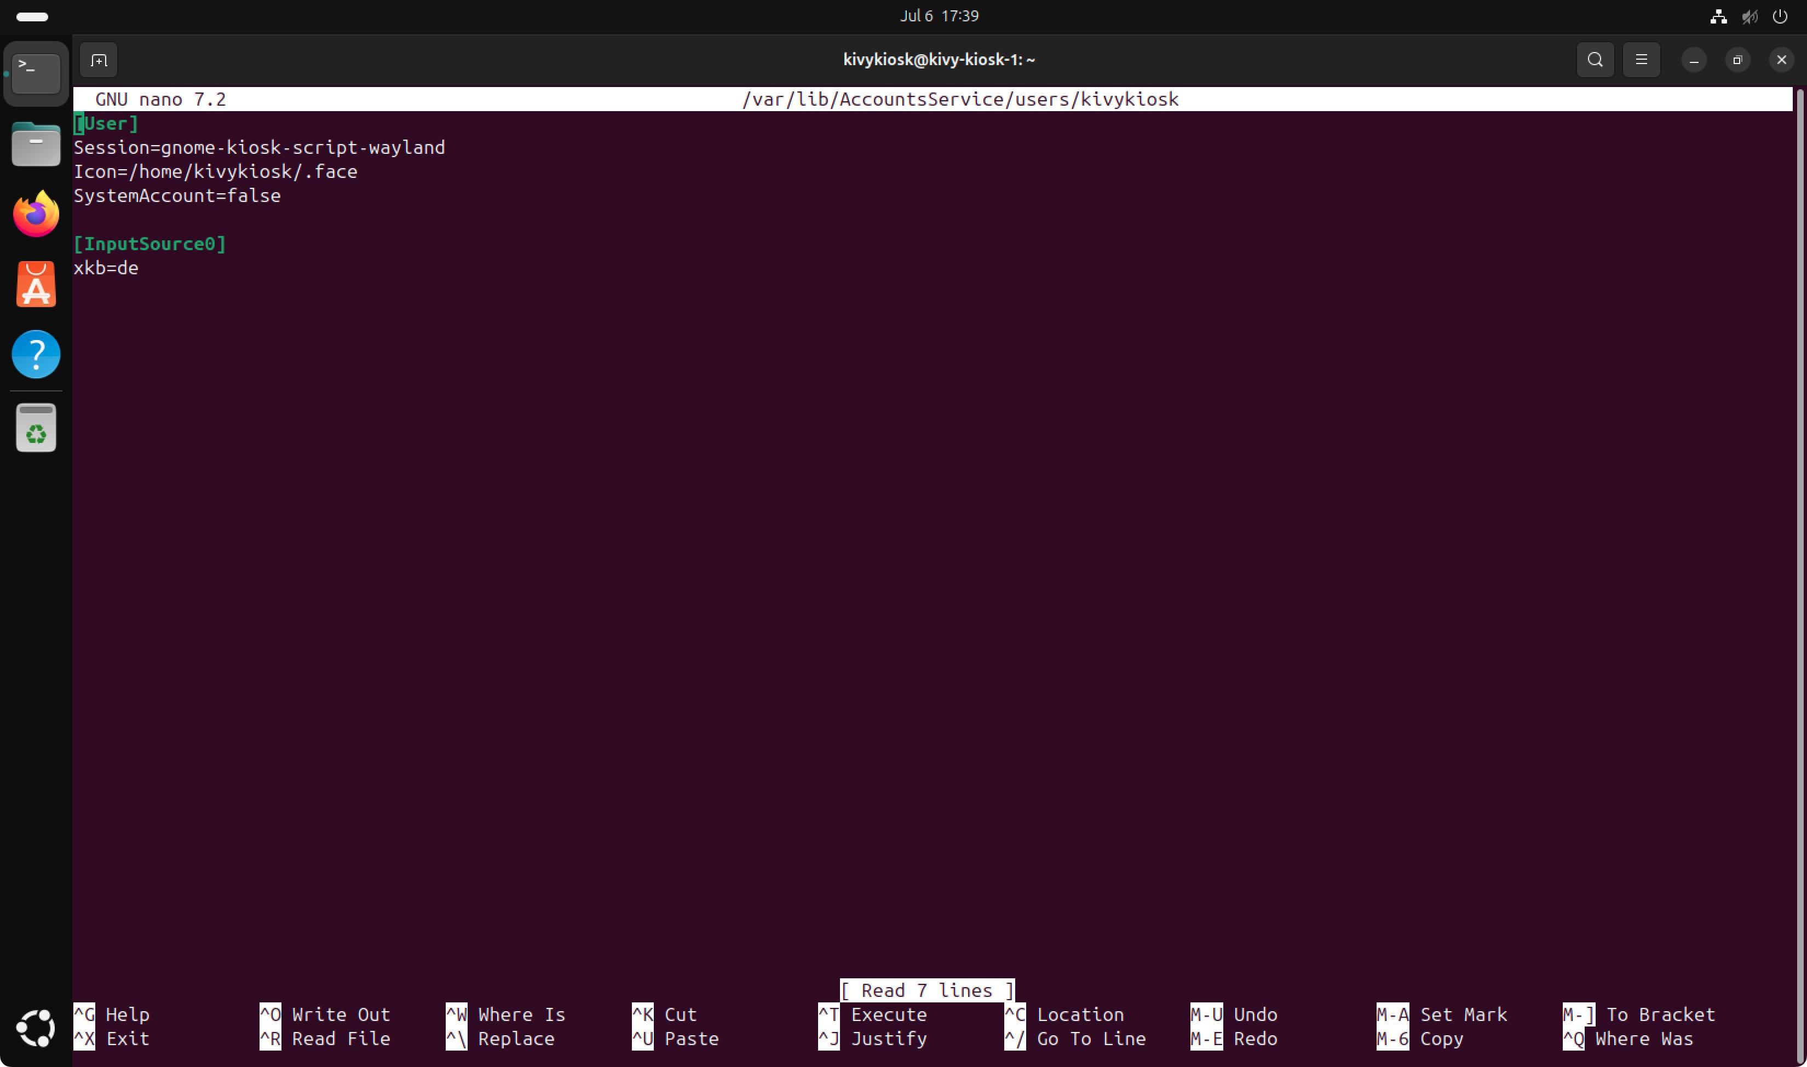Screen dimensions: 1807x1067
Task: Launch Firefox from the dock
Action: point(36,214)
